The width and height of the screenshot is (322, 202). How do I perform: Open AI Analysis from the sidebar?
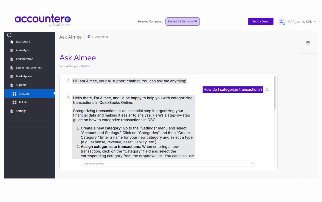pos(23,50)
